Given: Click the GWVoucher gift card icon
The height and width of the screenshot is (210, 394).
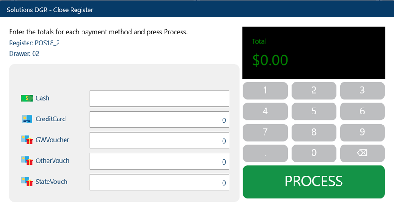Looking at the screenshot, I should pos(27,140).
